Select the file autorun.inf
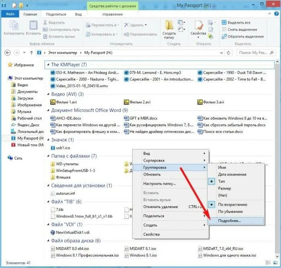Viewport: 281px width, 268px height. pos(63,193)
